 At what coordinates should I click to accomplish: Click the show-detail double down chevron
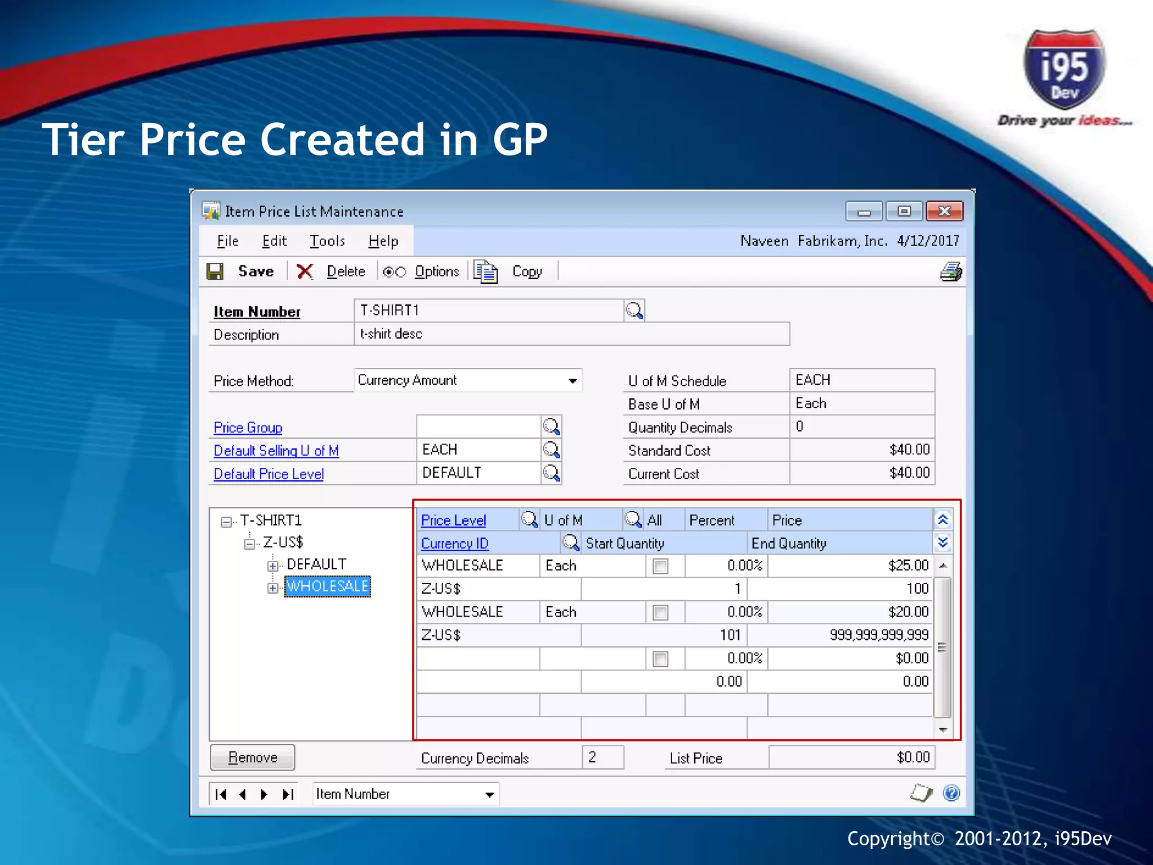click(942, 542)
